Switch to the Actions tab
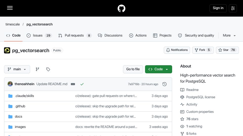This screenshot has width=243, height=136. click(x=138, y=36)
